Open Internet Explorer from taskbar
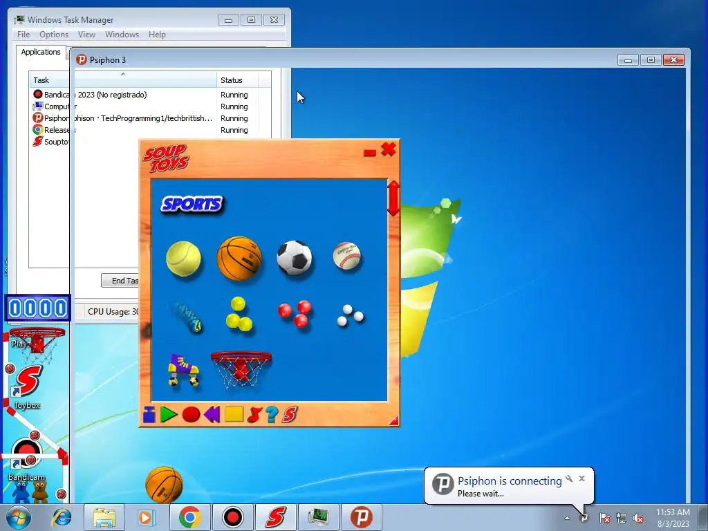This screenshot has height=531, width=708. tap(62, 517)
